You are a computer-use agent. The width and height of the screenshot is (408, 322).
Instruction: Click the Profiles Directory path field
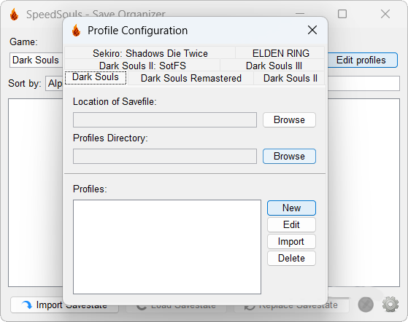[165, 156]
